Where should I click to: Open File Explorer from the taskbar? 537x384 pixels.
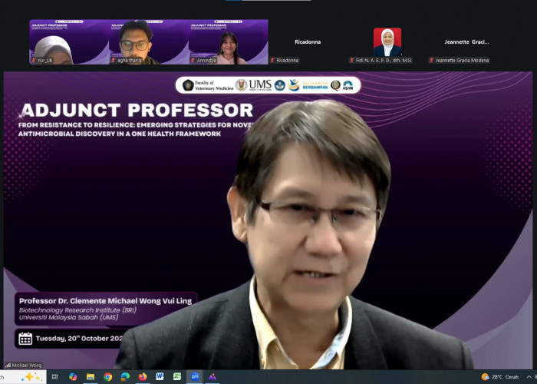(91, 377)
